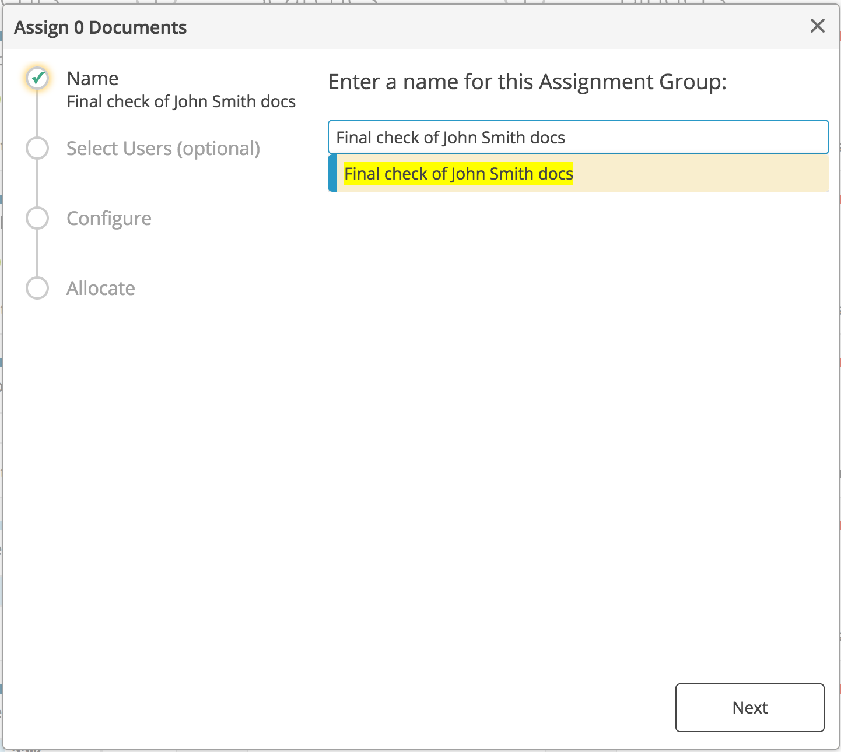Click the Enter a name prompt text
The image size is (841, 752).
click(527, 82)
